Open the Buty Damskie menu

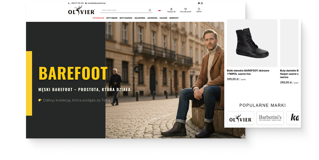(x=126, y=18)
